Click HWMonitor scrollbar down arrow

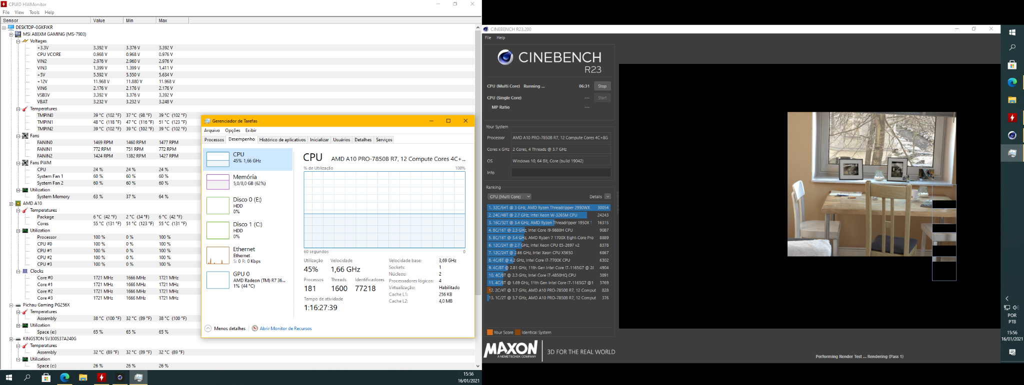(477, 366)
